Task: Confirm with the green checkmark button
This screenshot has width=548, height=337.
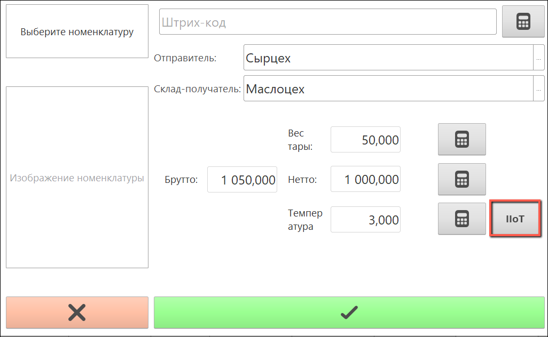Action: (x=349, y=312)
